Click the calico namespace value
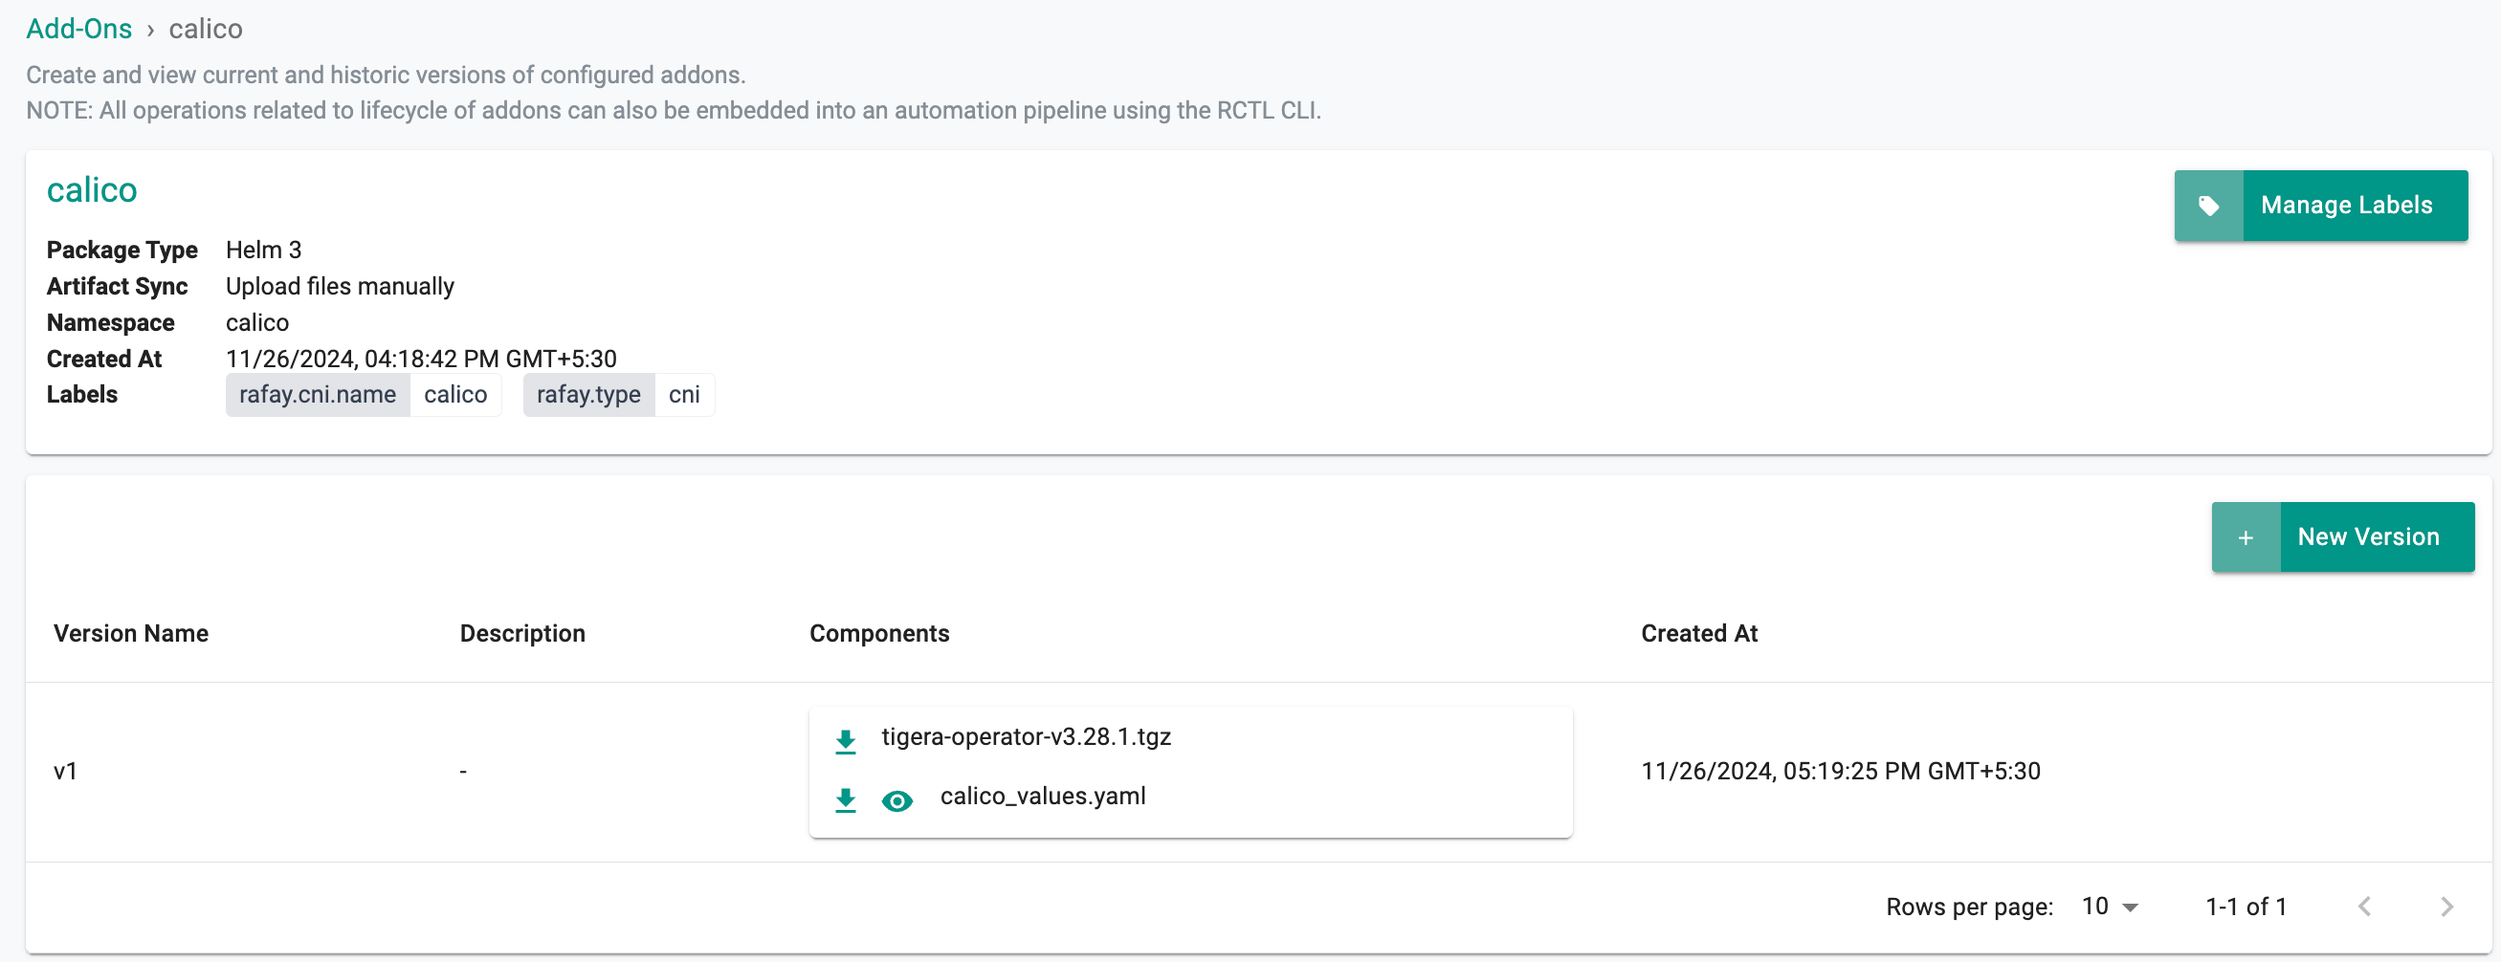 click(257, 322)
